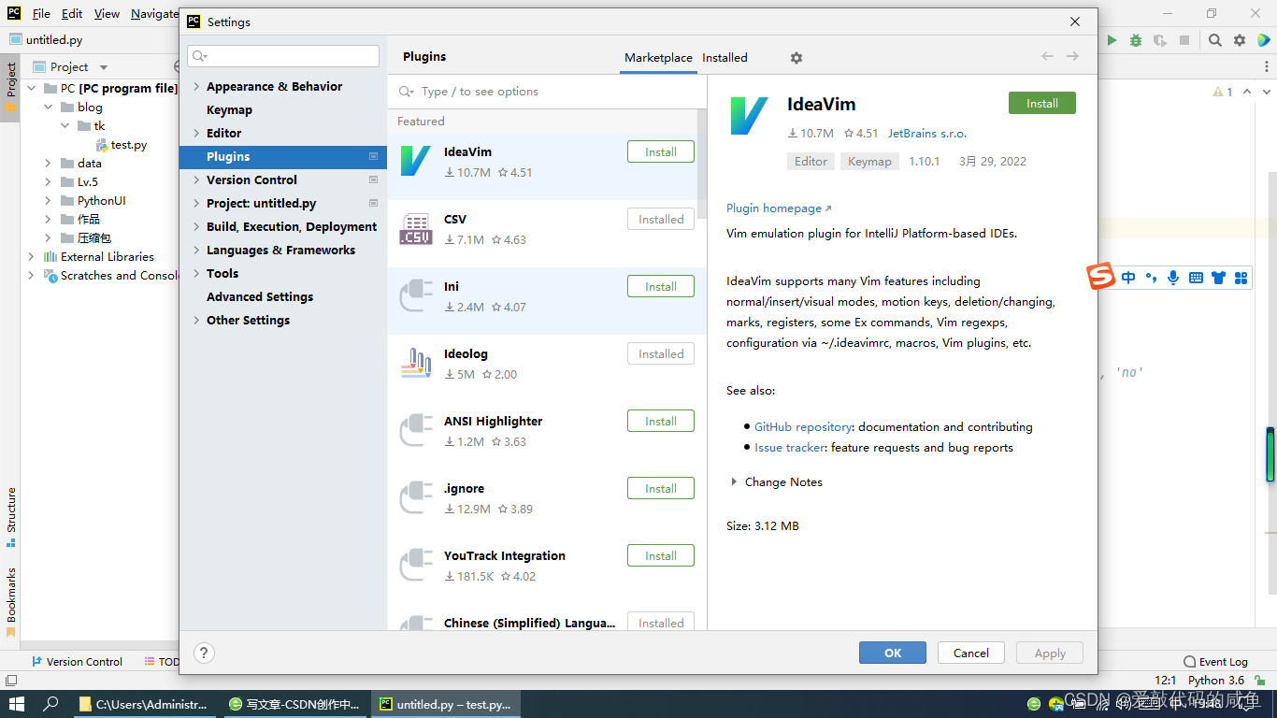Expand Version Control settings

[x=196, y=179]
